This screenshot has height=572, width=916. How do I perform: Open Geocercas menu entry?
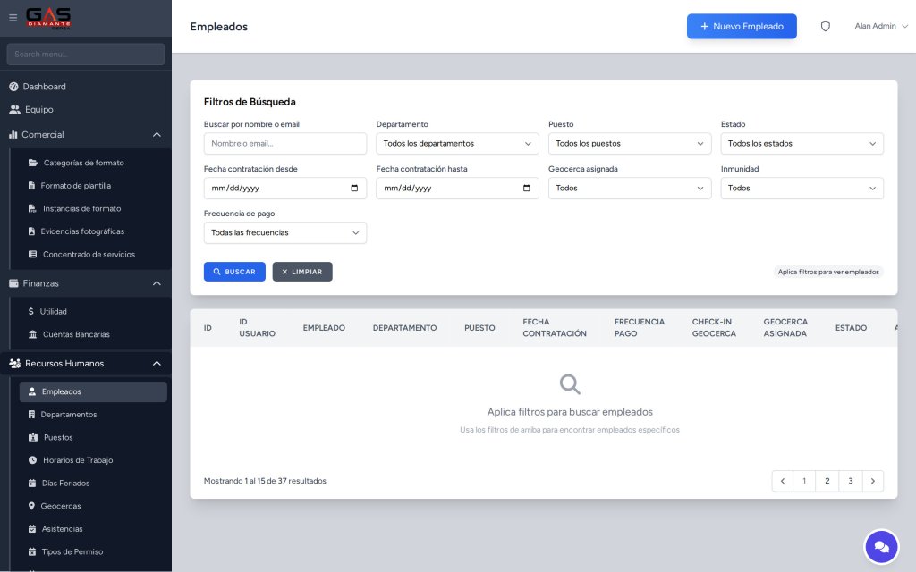[x=93, y=506]
